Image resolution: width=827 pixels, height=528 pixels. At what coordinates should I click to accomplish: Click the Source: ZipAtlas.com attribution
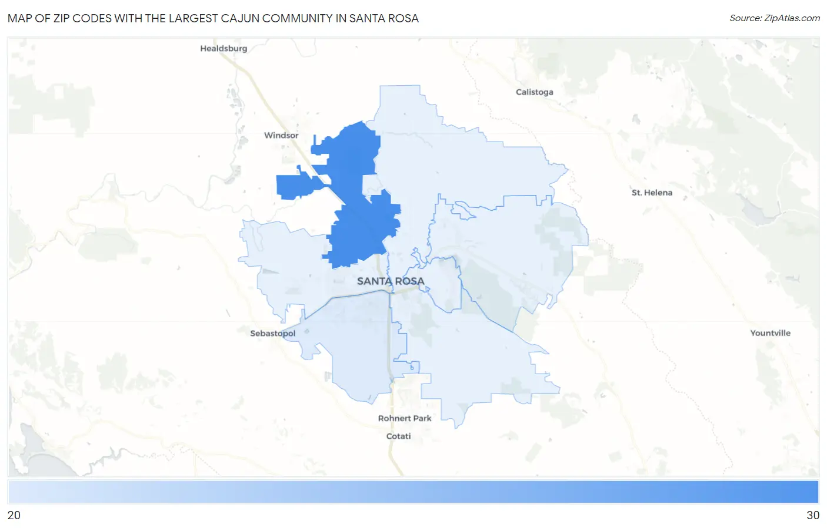pyautogui.click(x=775, y=18)
